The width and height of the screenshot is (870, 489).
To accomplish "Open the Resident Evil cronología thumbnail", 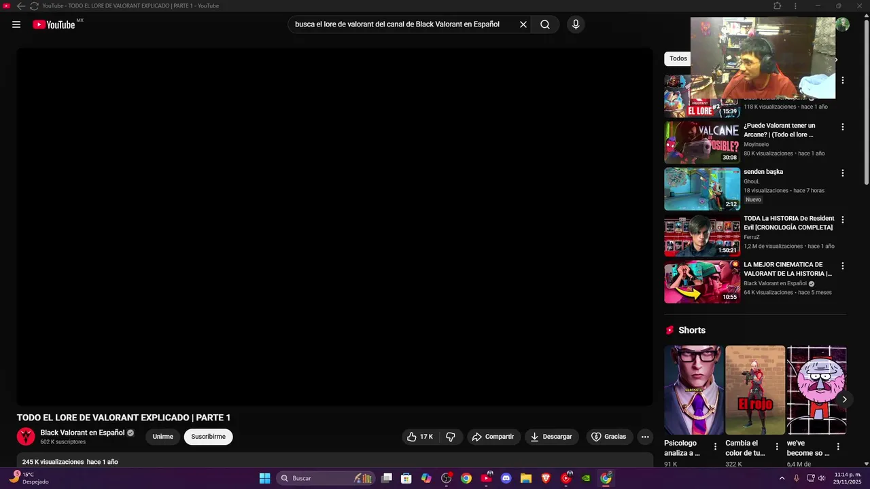I will point(702,236).
